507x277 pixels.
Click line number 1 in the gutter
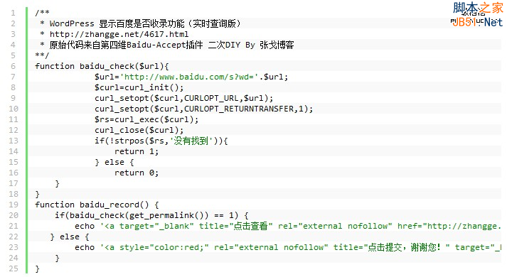pos(13,13)
